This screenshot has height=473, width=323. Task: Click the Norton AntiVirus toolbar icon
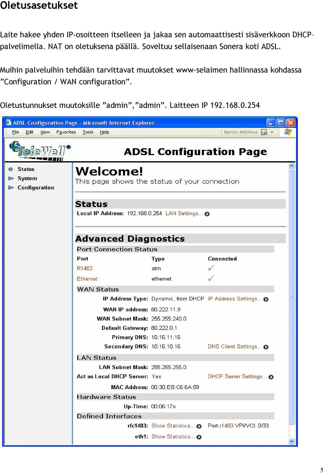coord(264,132)
